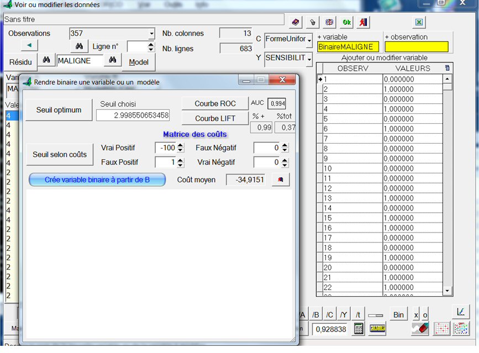The width and height of the screenshot is (479, 353).
Task: Decrease the Faux Négatif cost value
Action: [285, 150]
